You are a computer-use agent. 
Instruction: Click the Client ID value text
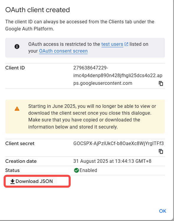point(118,75)
